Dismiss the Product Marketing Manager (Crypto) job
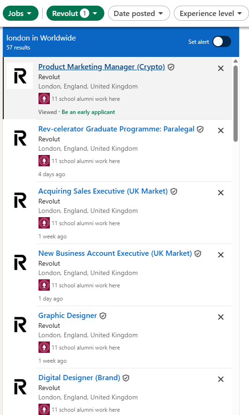The image size is (249, 415). coord(221,68)
